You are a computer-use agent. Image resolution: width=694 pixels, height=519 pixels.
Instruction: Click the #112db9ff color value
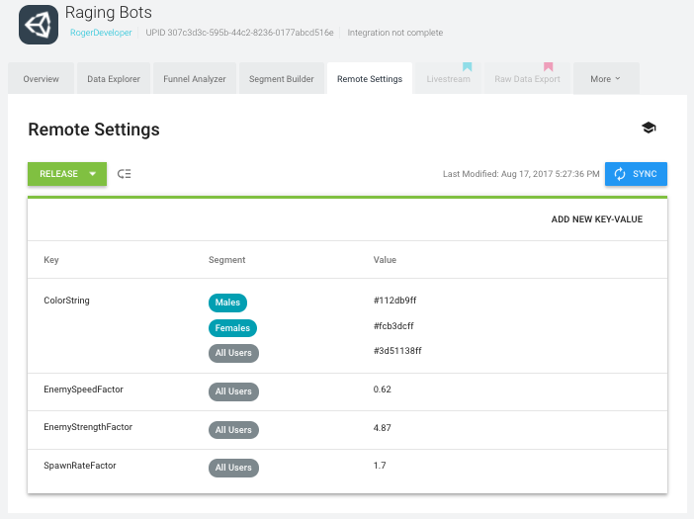(x=397, y=300)
